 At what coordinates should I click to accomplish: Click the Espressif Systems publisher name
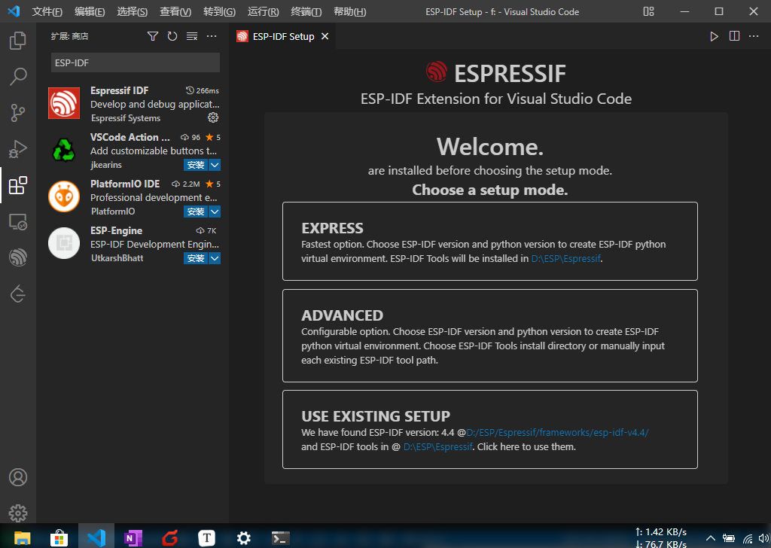tap(126, 118)
